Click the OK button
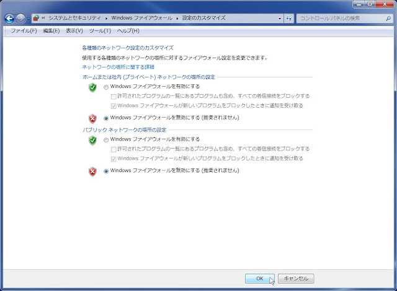The height and width of the screenshot is (291, 397). (259, 279)
